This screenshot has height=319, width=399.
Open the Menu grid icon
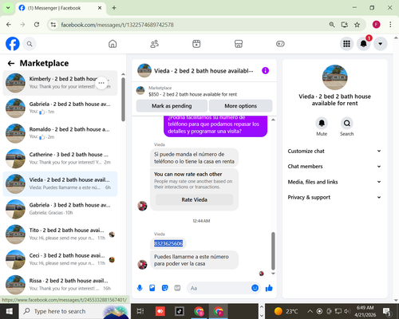point(346,44)
